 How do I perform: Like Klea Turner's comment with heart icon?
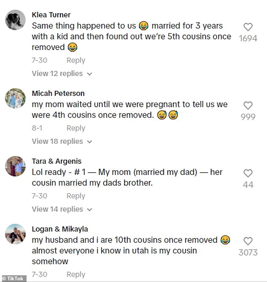click(x=248, y=27)
